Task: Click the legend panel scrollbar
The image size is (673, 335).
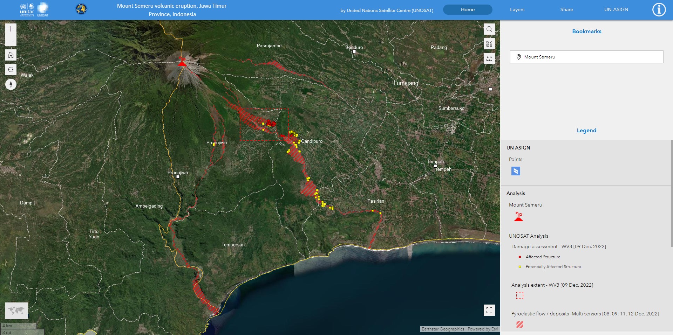Action: click(x=671, y=193)
